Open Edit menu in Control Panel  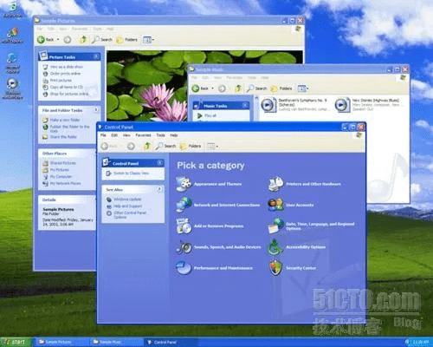pyautogui.click(x=114, y=135)
